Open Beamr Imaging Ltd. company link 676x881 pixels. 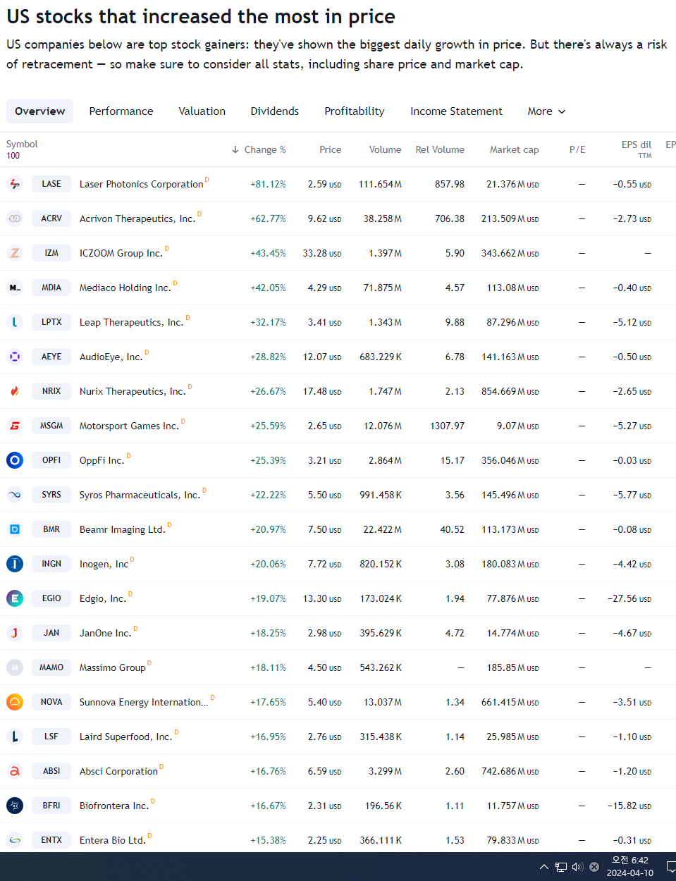(x=123, y=529)
